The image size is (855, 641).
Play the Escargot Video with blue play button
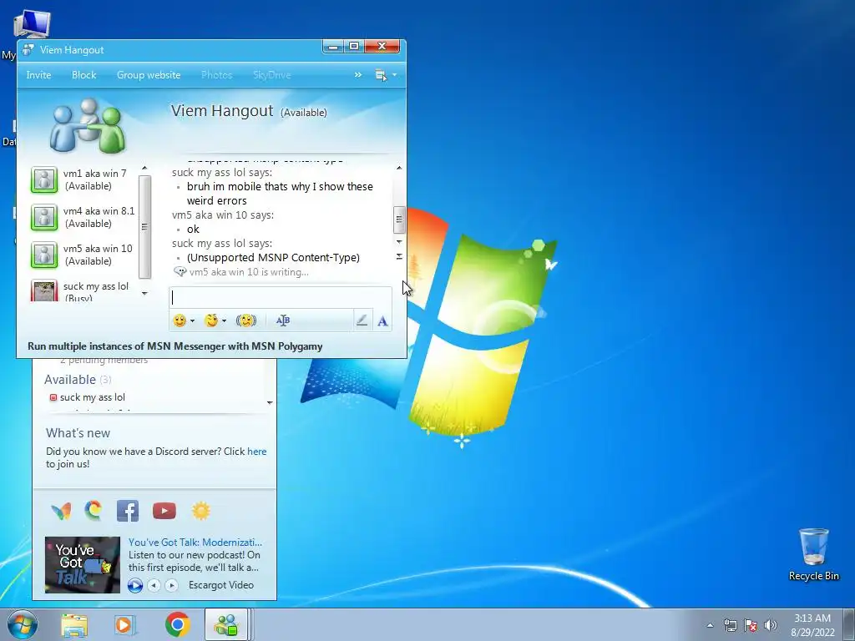click(135, 585)
